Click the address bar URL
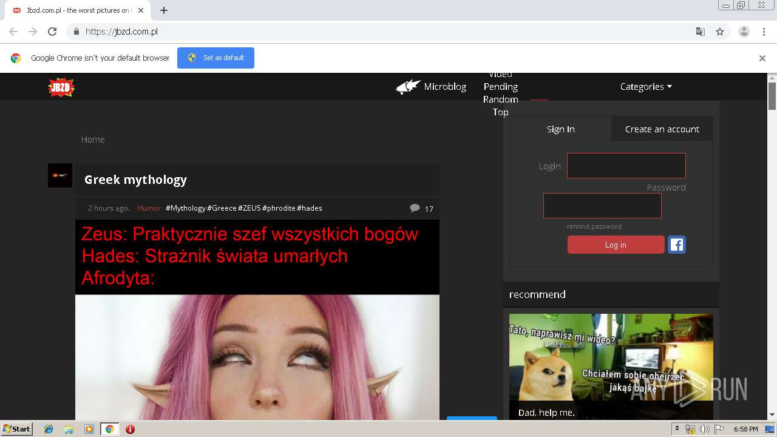The height and width of the screenshot is (437, 777). [x=121, y=32]
